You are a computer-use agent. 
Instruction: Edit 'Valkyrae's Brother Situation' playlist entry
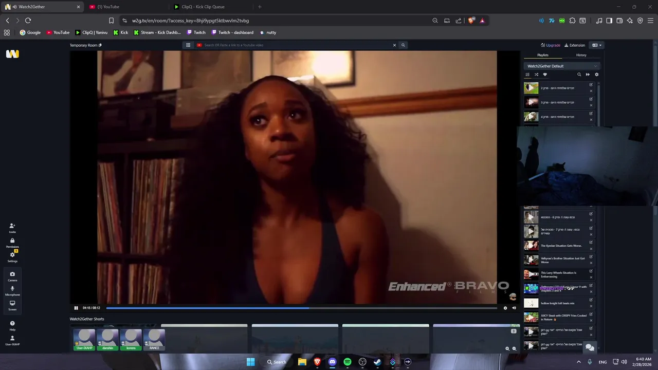591,257
